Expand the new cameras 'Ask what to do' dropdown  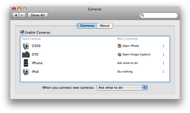click(x=122, y=87)
